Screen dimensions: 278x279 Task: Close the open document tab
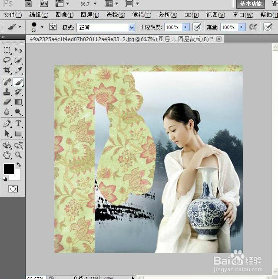pyautogui.click(x=219, y=39)
